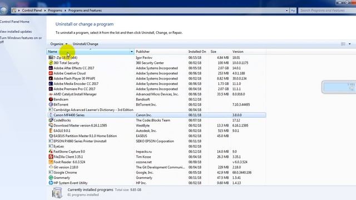Click the Control Panel breadcrumb
This screenshot has width=356, height=200.
tap(32, 11)
